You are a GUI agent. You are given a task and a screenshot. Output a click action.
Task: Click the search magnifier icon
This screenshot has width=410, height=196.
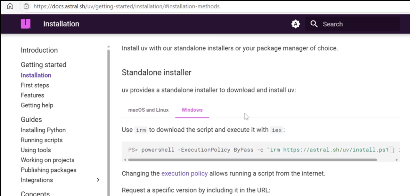tap(314, 24)
